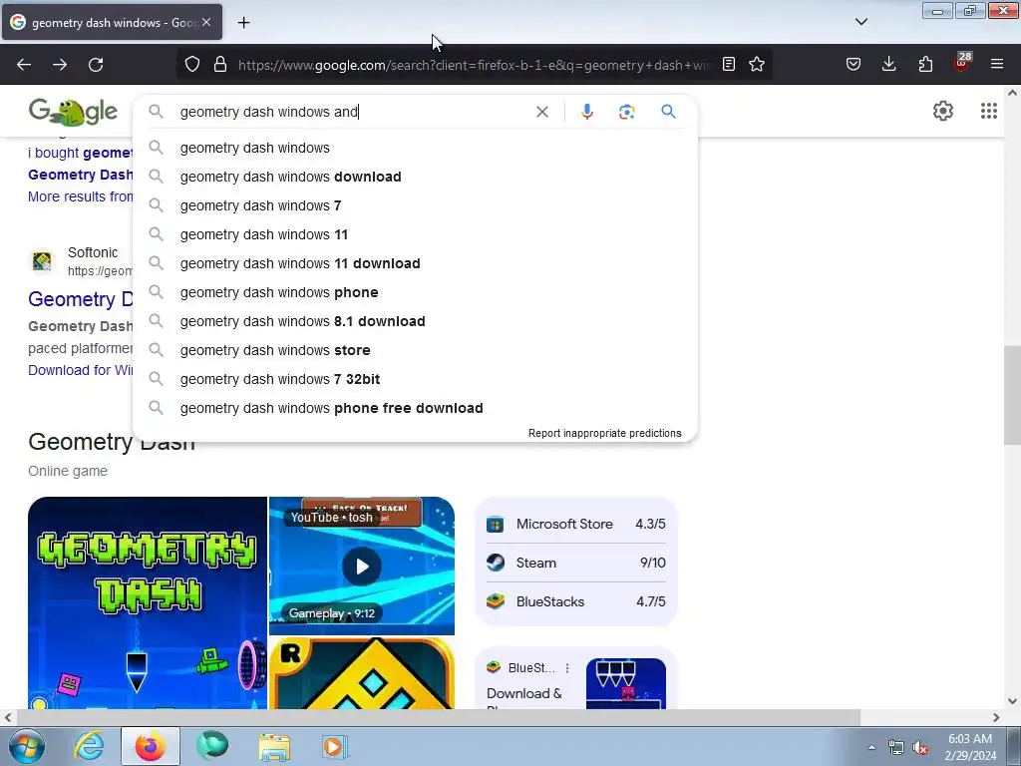Open the 'i bought geomet…' link
Image resolution: width=1021 pixels, height=766 pixels.
pos(80,153)
